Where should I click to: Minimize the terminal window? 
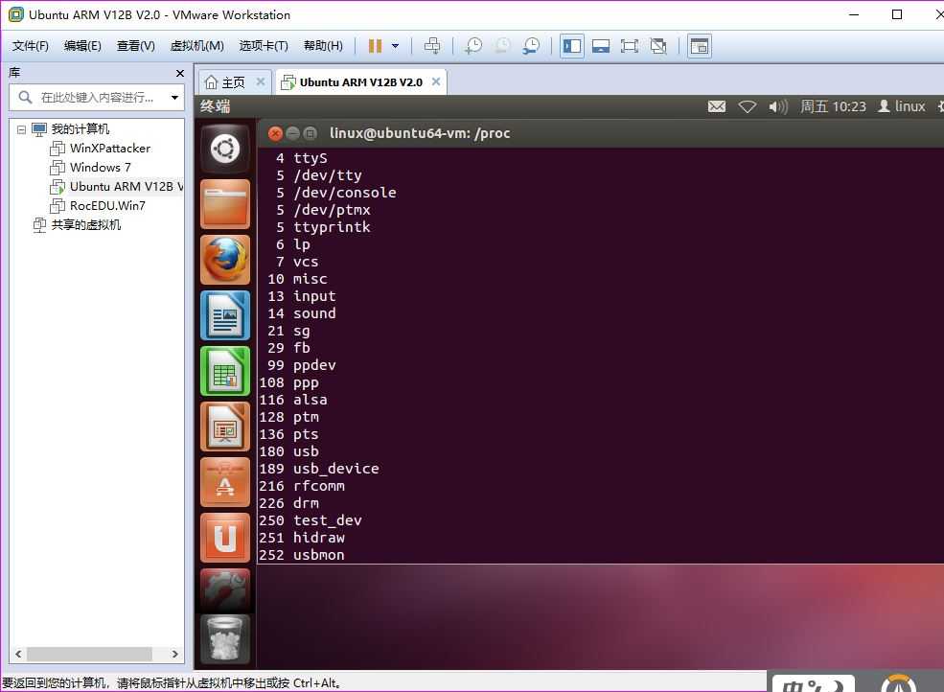tap(292, 133)
